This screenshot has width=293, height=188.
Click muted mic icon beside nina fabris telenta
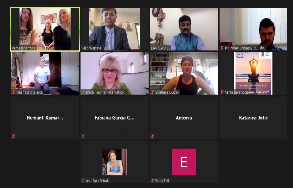click(x=13, y=92)
